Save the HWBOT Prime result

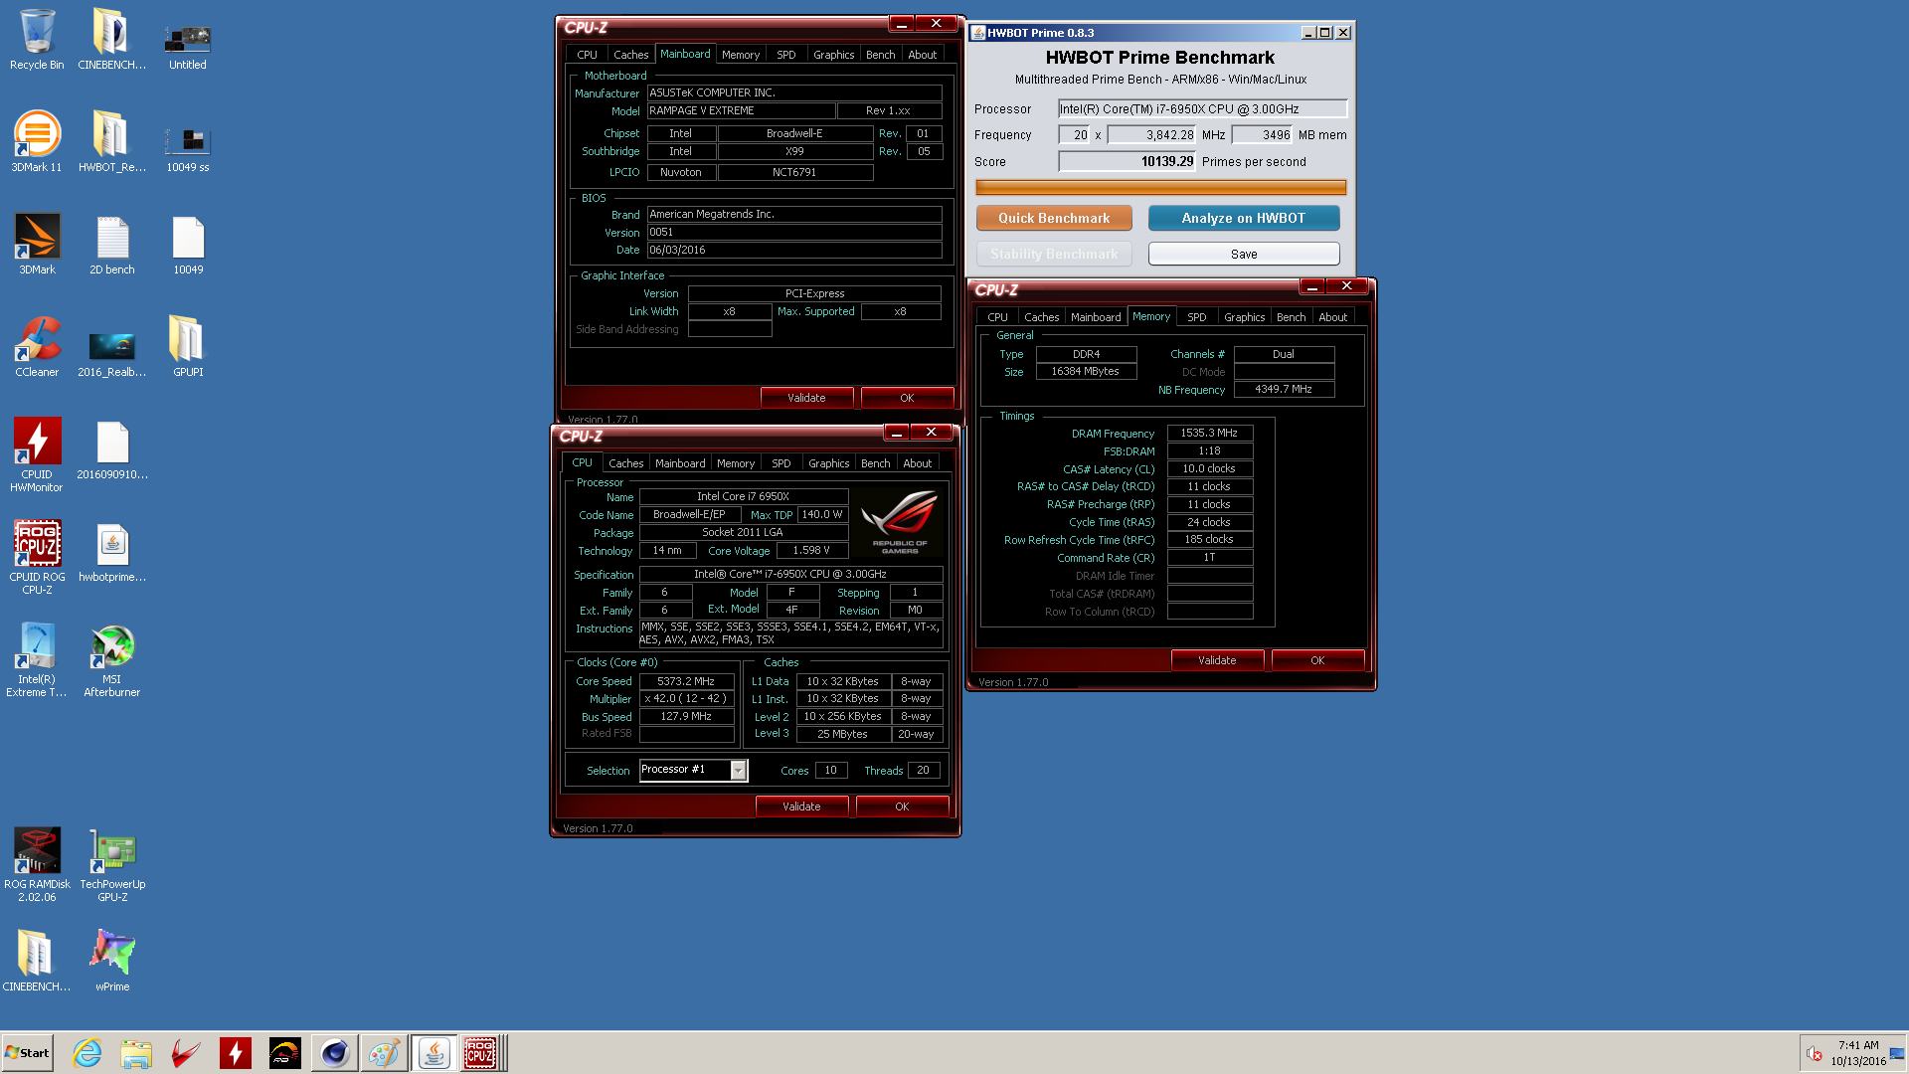click(1243, 254)
